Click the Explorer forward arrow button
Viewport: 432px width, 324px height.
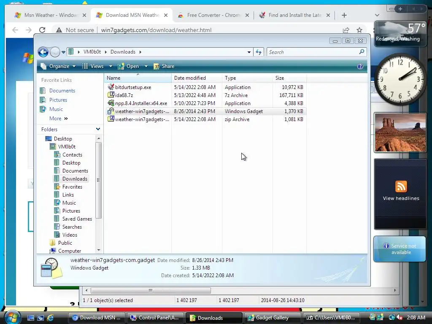[x=55, y=52]
